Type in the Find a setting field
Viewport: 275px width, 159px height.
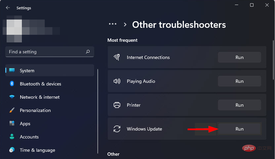[45, 52]
